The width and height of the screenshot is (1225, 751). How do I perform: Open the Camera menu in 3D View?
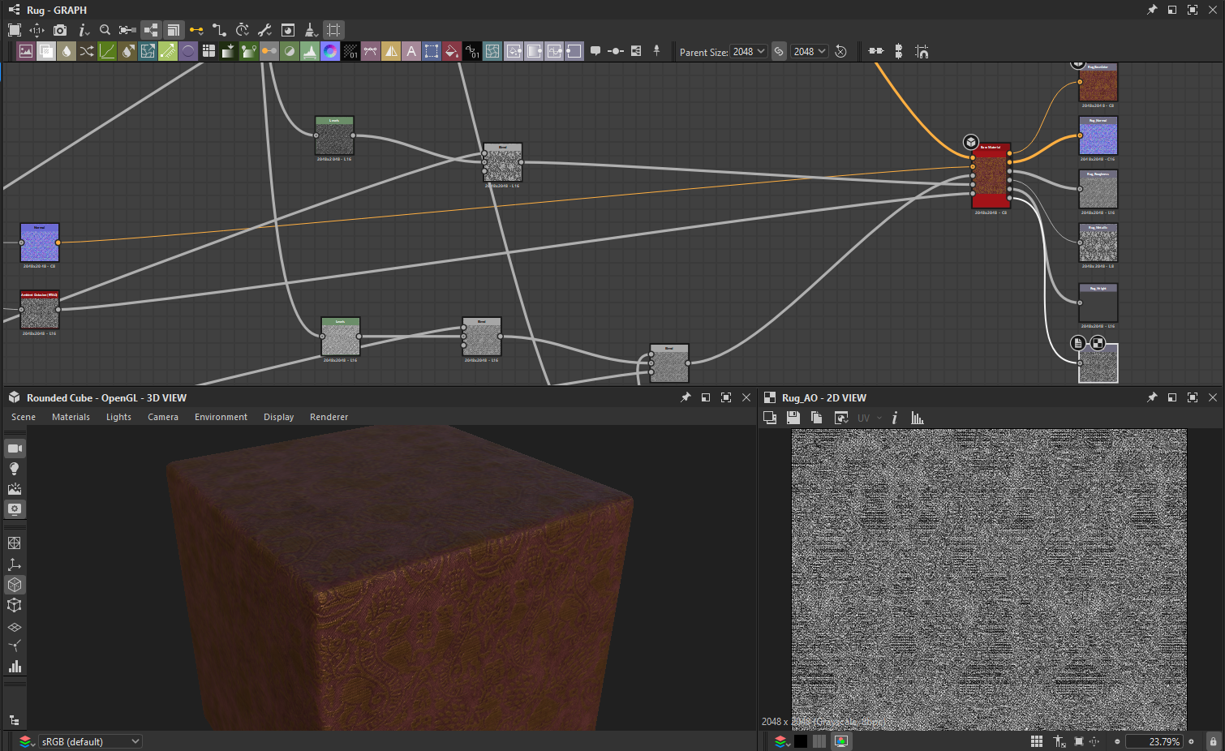coord(163,417)
